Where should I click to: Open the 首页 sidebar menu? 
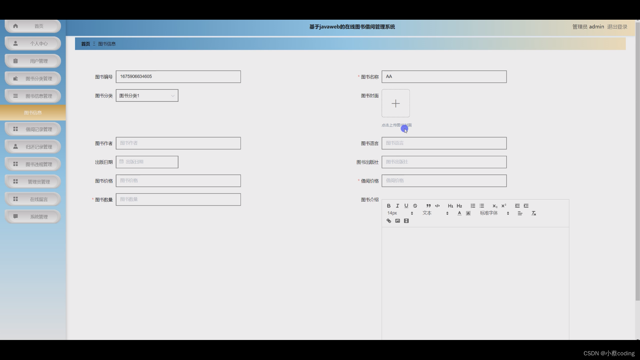coord(33,26)
